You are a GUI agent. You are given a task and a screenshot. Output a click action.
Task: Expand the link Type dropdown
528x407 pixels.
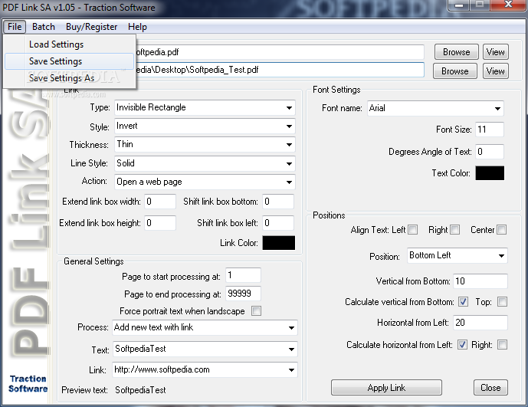(289, 108)
